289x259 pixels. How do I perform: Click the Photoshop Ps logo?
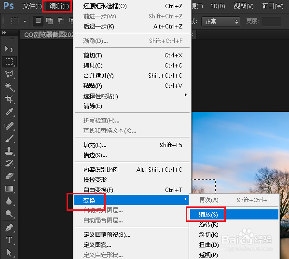tap(9, 6)
